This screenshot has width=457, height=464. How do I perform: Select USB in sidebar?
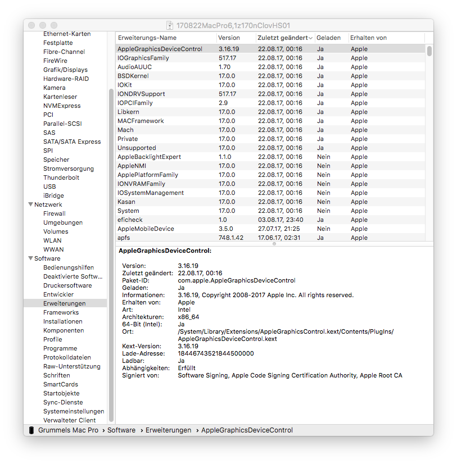(49, 186)
